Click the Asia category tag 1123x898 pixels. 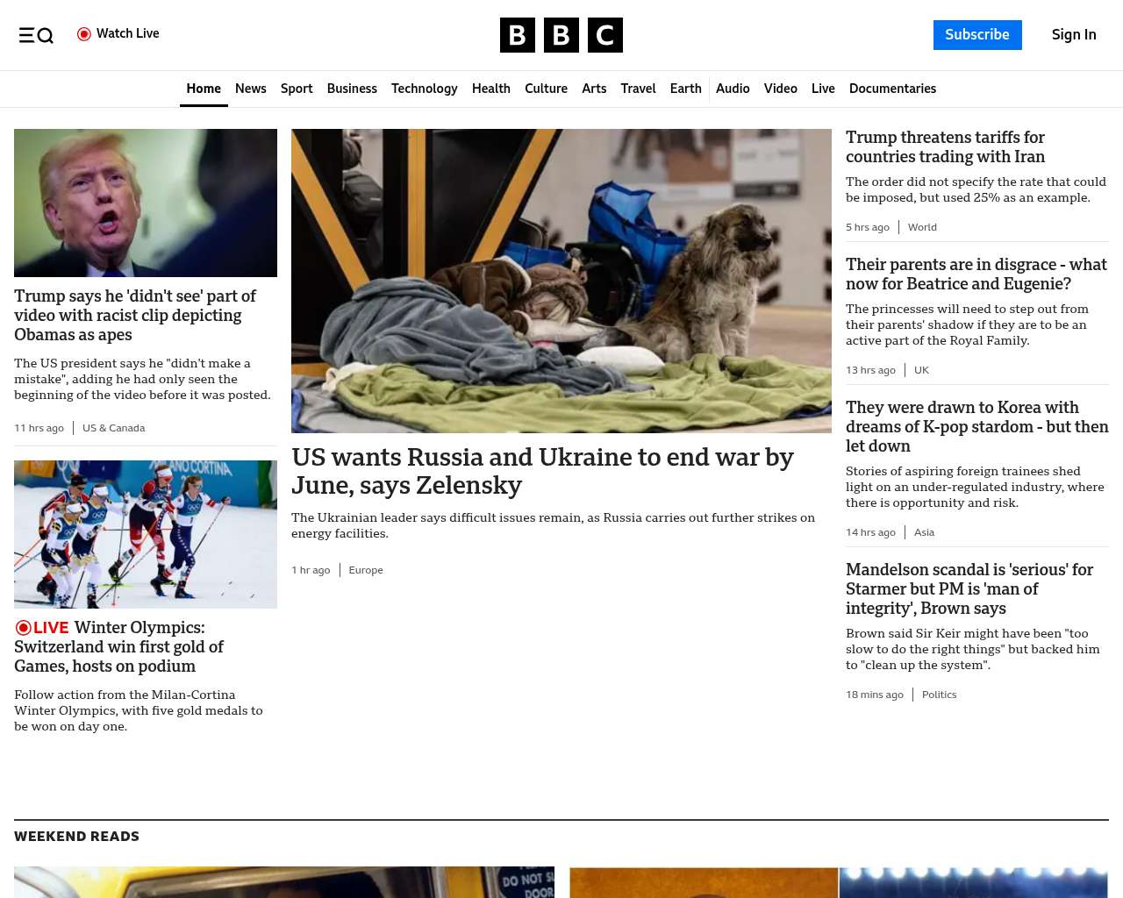click(924, 532)
